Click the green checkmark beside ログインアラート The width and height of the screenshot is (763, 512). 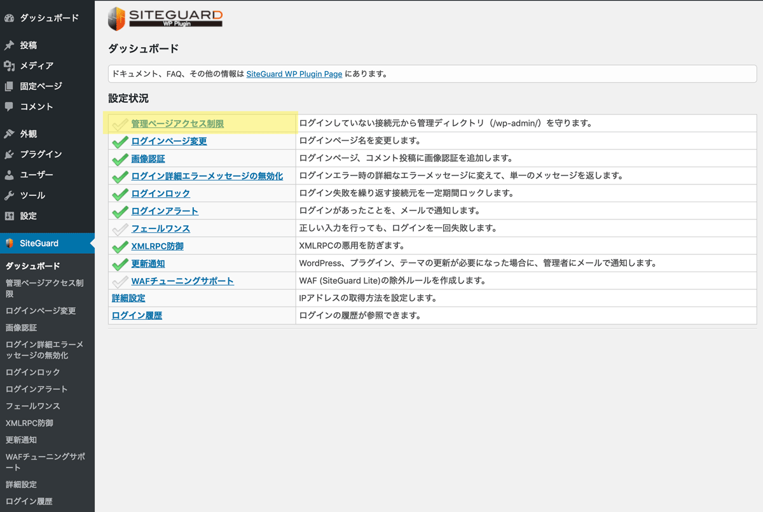click(x=120, y=211)
